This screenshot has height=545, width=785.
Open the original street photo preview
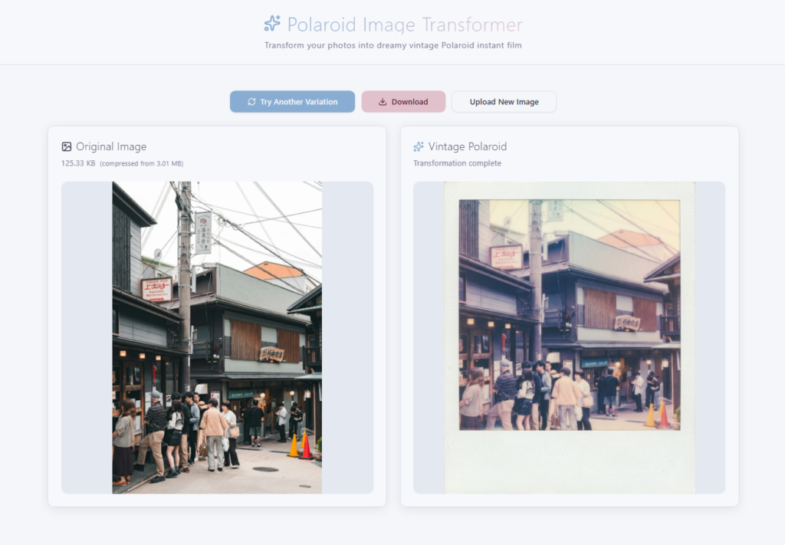pyautogui.click(x=217, y=337)
